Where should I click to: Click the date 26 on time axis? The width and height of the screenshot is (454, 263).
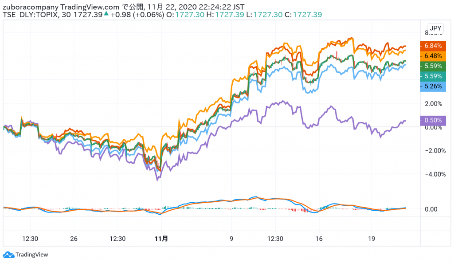tap(74, 239)
